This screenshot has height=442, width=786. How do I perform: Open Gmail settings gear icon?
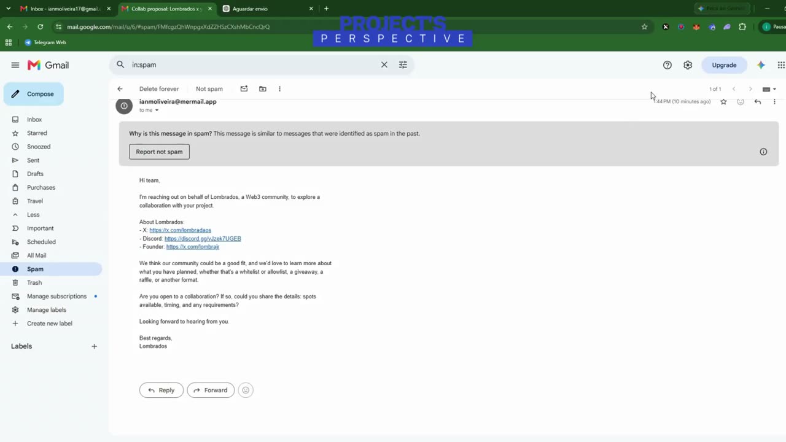tap(688, 65)
